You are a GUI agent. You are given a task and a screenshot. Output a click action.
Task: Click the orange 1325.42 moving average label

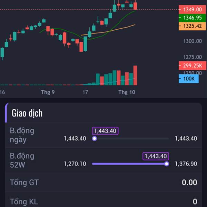[x=192, y=26]
